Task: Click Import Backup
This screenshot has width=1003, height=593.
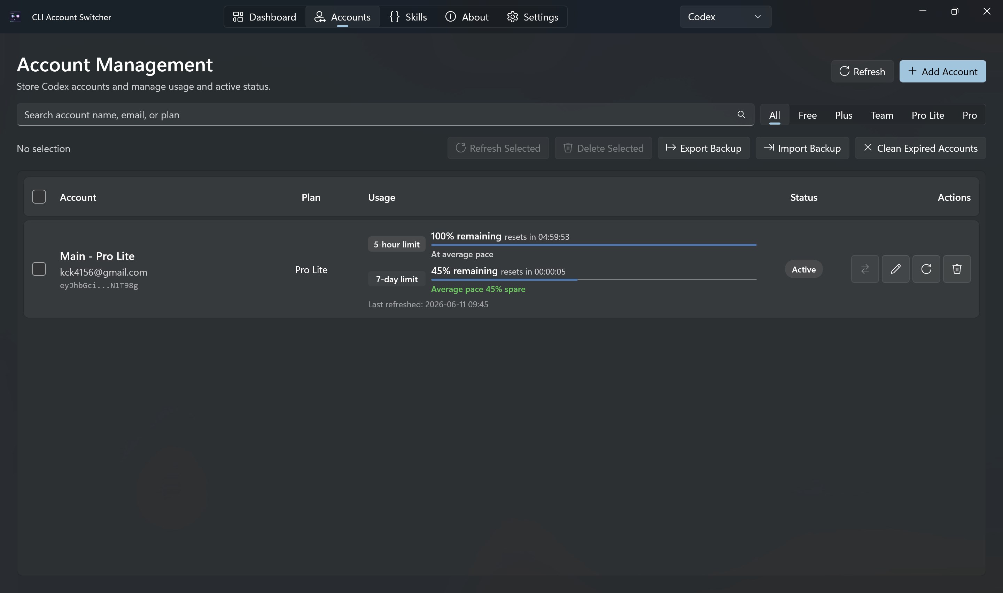Action: coord(802,148)
